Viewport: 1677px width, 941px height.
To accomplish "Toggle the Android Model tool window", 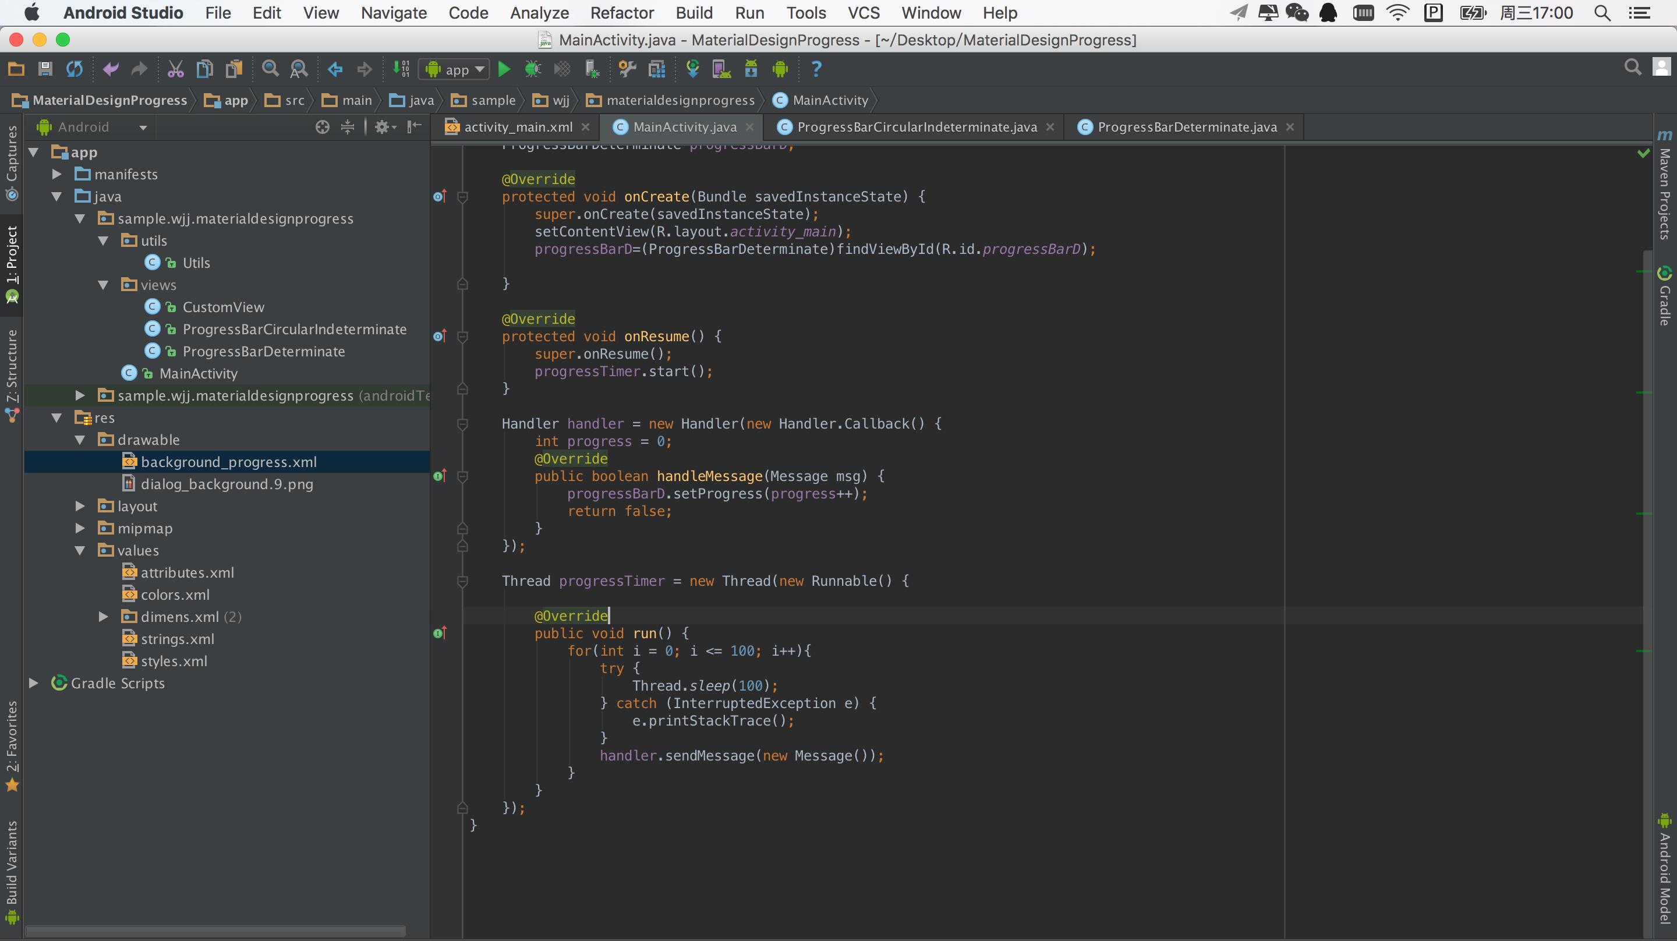I will click(x=1665, y=869).
